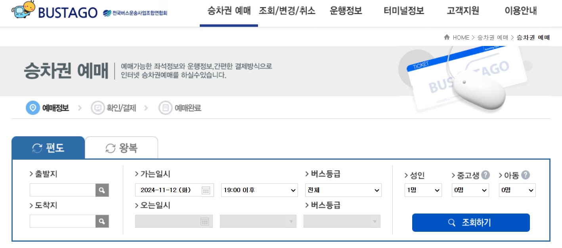Open the 조회/변경/취소 menu
This screenshot has width=562, height=248.
pyautogui.click(x=287, y=11)
